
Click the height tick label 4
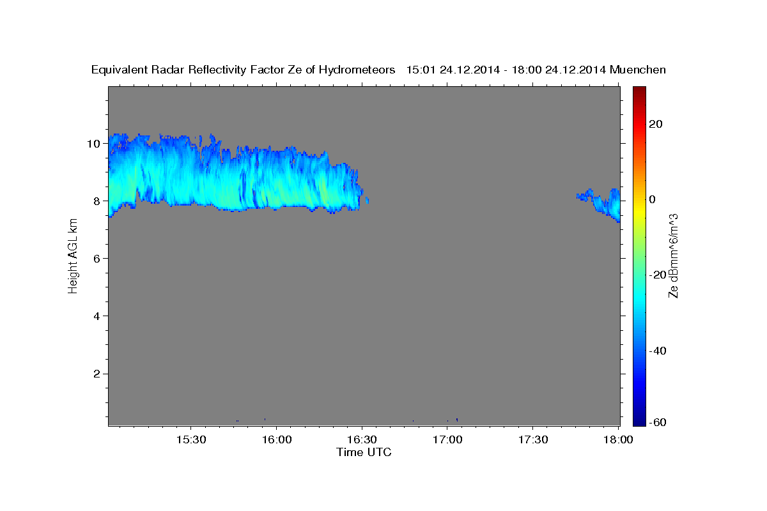pyautogui.click(x=97, y=316)
